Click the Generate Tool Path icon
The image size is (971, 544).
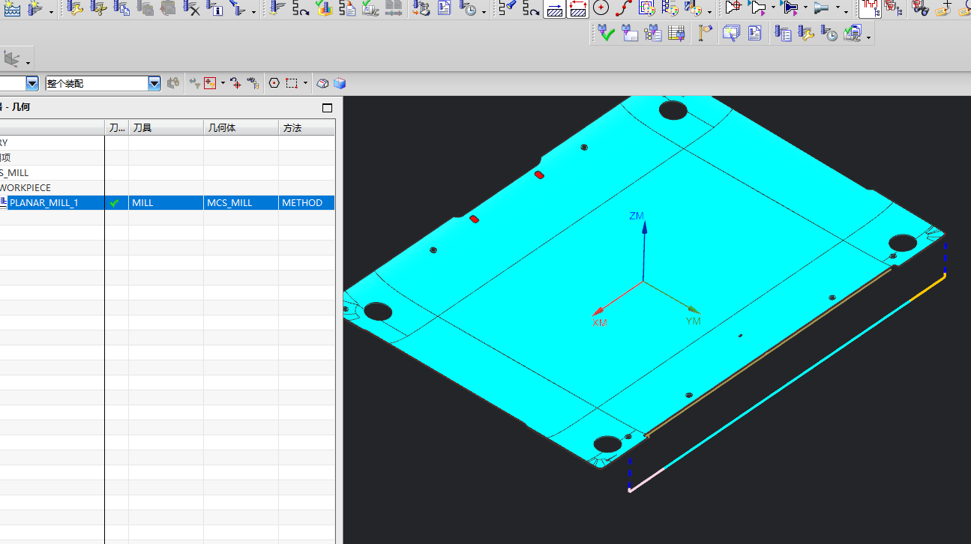point(278,8)
